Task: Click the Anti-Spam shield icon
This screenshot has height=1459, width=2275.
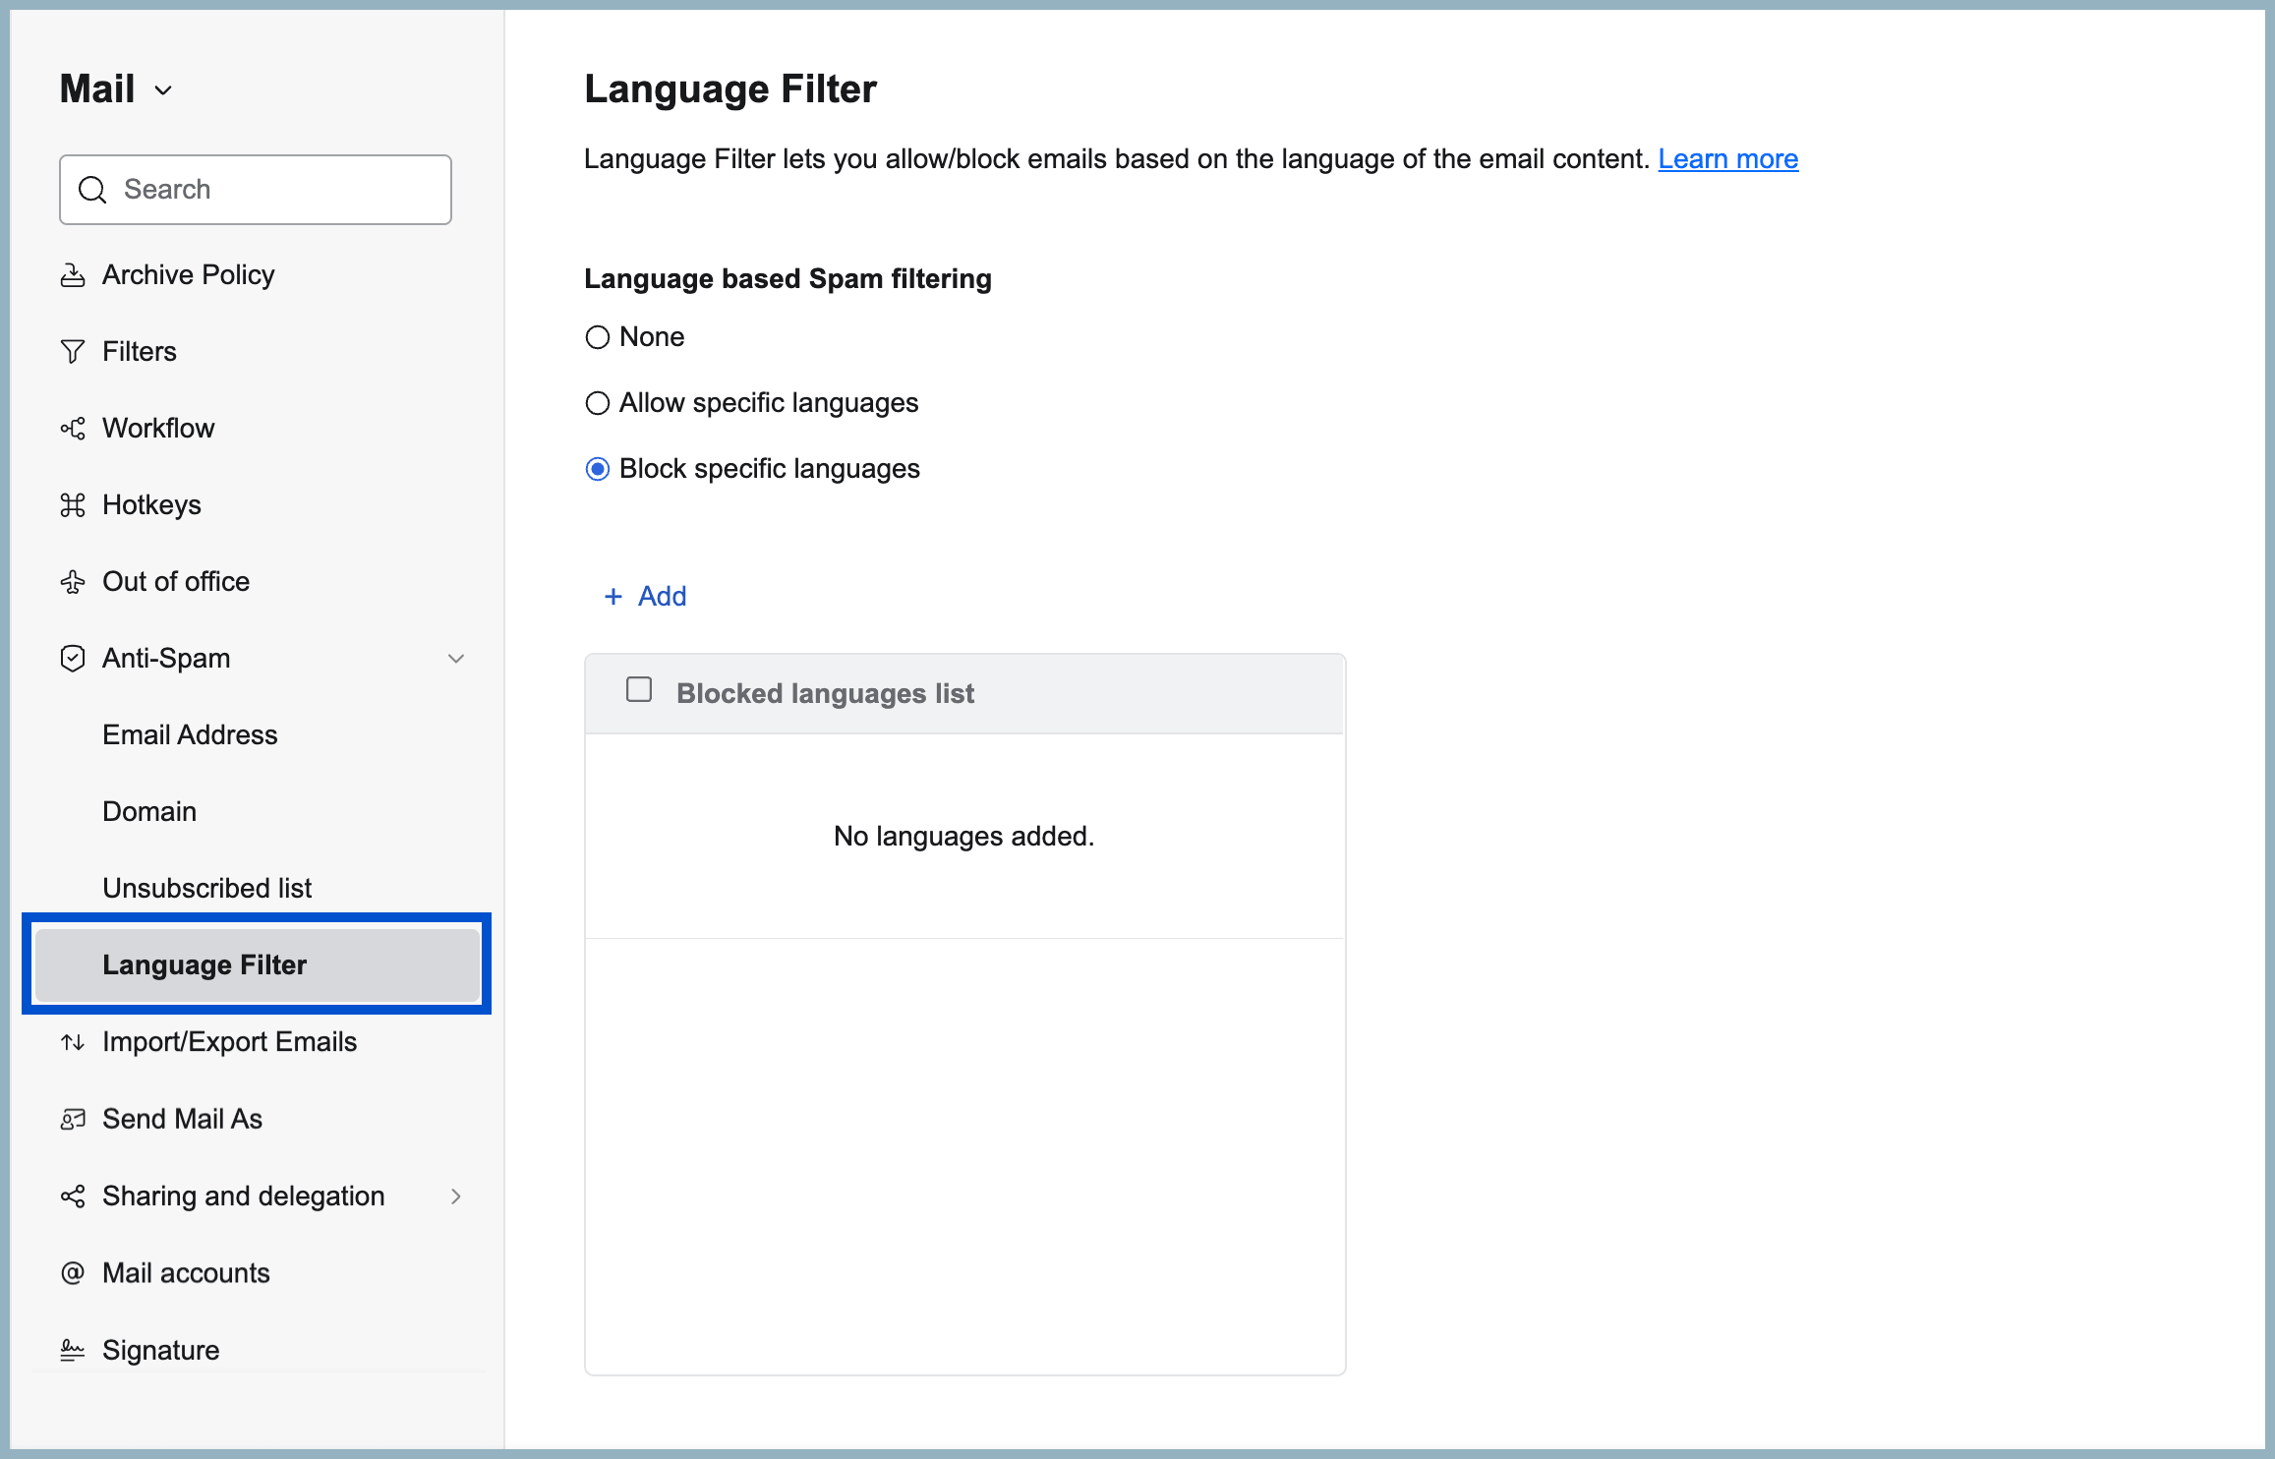Action: click(x=73, y=659)
